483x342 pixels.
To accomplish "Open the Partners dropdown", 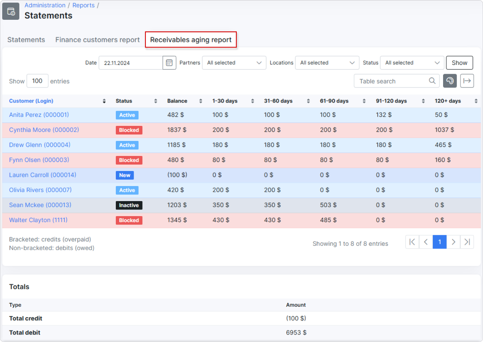I will [x=234, y=63].
